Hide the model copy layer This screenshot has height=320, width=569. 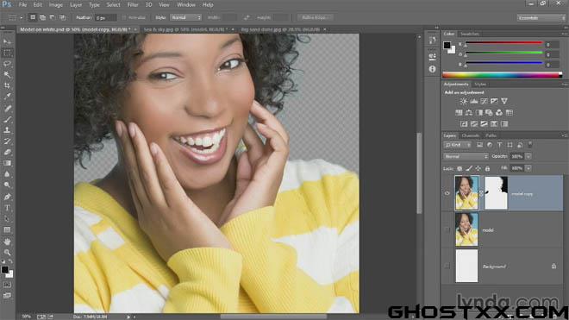coord(447,193)
